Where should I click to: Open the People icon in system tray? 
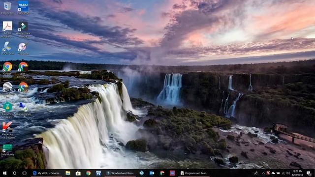point(256,173)
